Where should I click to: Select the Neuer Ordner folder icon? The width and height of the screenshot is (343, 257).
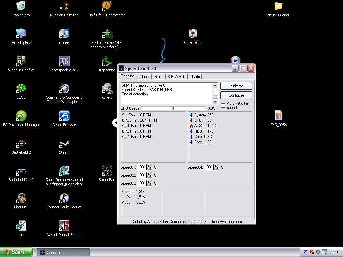pyautogui.click(x=278, y=6)
